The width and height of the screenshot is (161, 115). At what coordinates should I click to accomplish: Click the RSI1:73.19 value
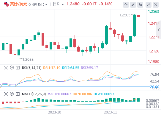(52, 68)
